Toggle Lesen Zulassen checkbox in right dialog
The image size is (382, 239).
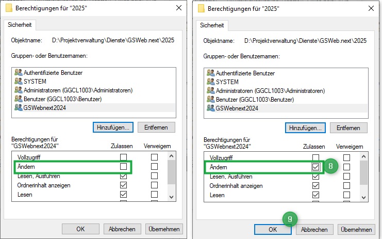click(315, 195)
